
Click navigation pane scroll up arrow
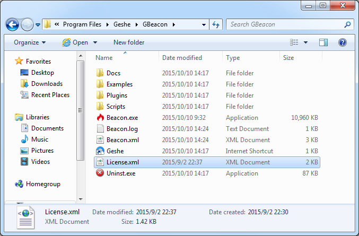81,56
